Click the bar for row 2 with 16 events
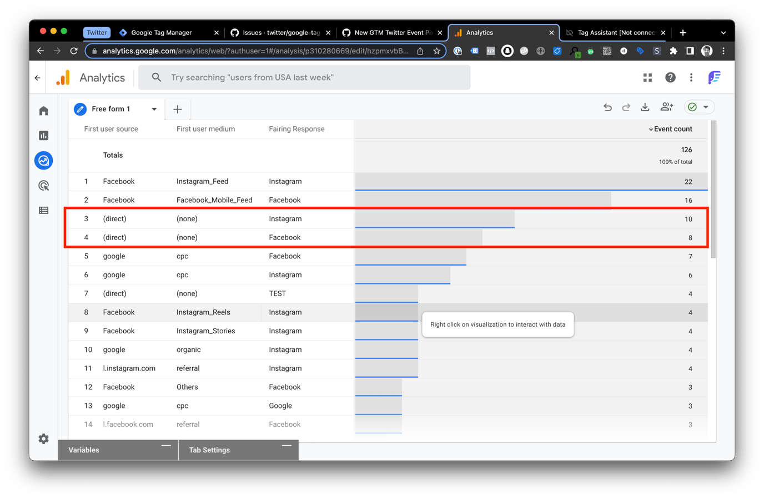 pyautogui.click(x=483, y=201)
